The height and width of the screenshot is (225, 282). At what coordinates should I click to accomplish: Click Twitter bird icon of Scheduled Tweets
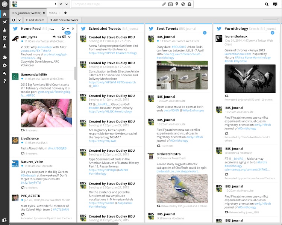click(83, 29)
